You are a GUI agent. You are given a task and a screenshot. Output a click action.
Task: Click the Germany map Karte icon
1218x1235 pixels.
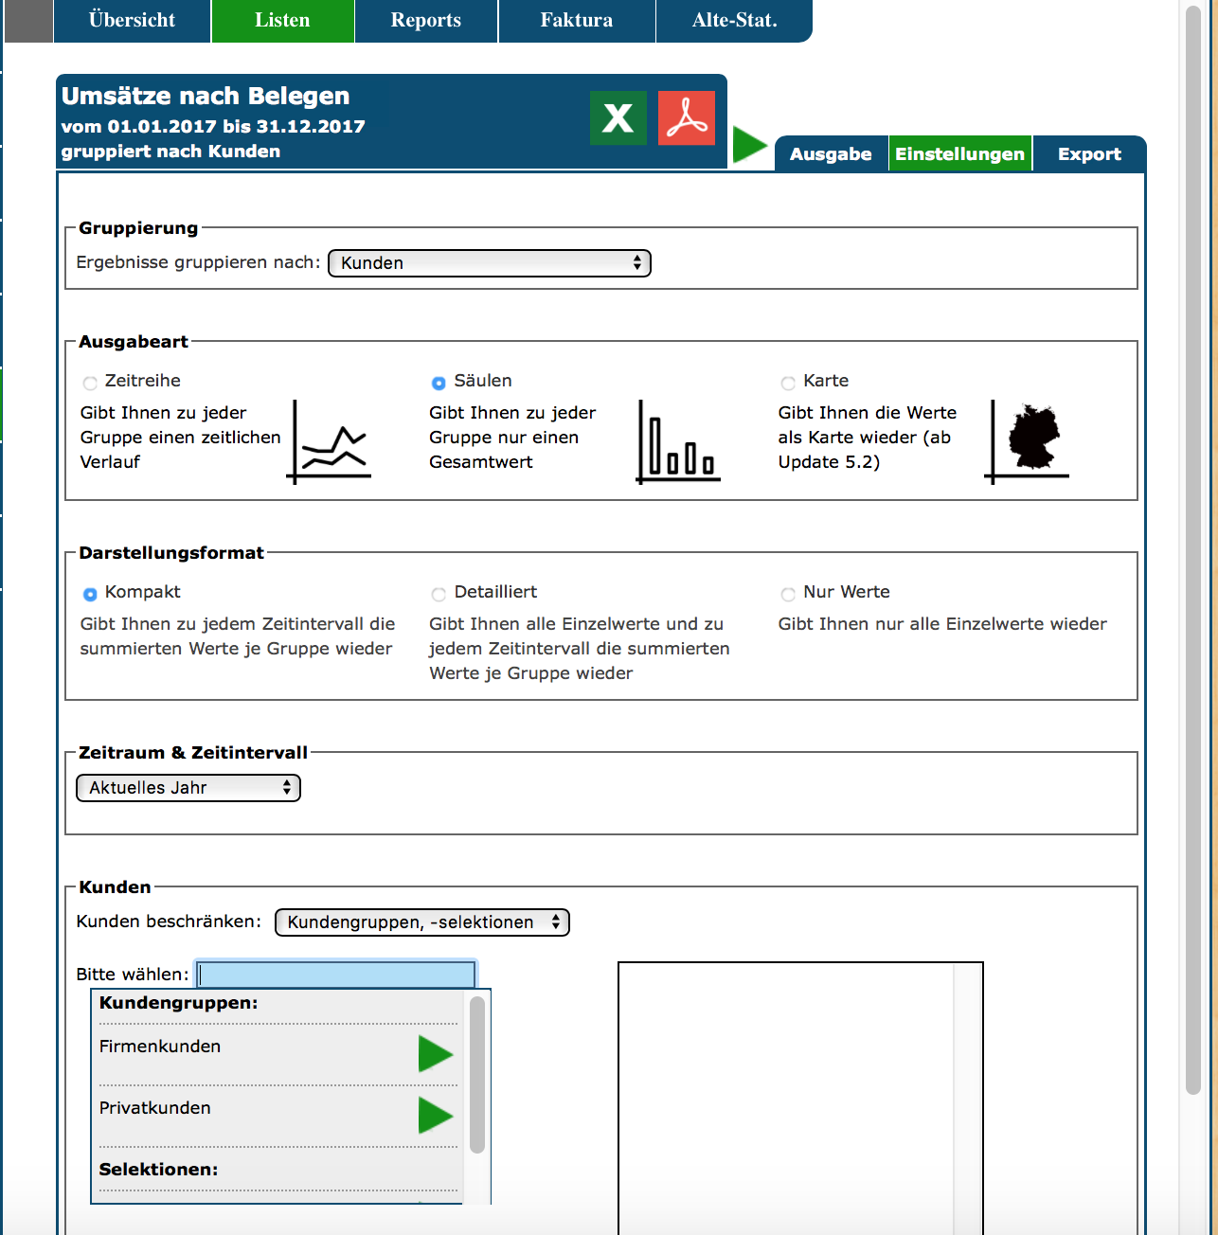1029,441
